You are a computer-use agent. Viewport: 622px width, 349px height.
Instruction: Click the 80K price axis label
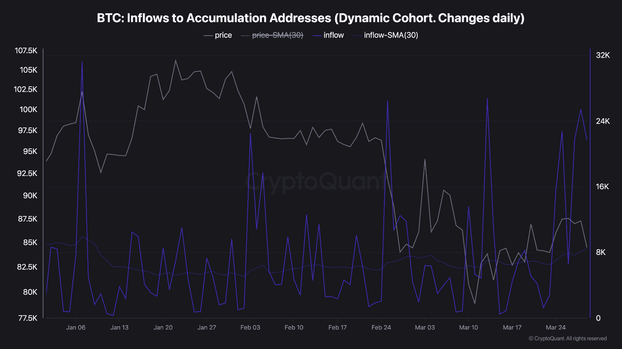30,292
